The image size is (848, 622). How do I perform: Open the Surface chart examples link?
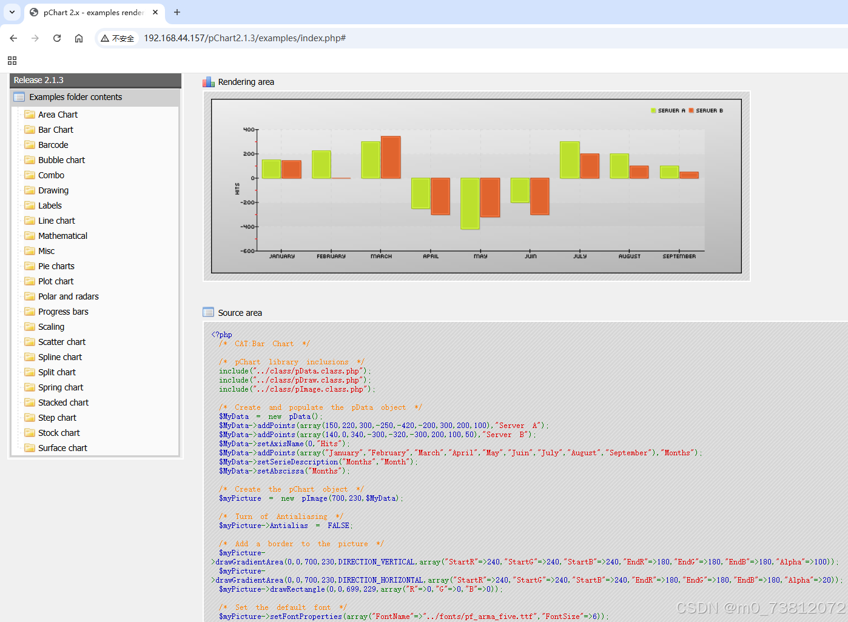pos(63,448)
